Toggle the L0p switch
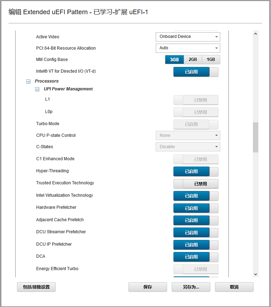This screenshot has height=307, width=271. pos(196,112)
